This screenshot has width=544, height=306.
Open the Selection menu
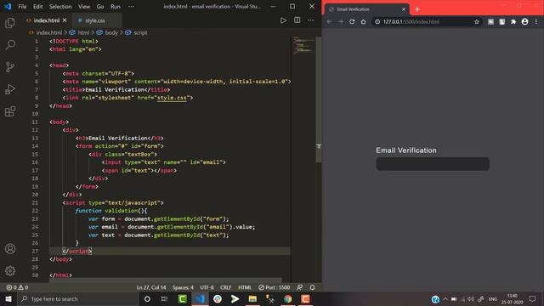pos(60,6)
